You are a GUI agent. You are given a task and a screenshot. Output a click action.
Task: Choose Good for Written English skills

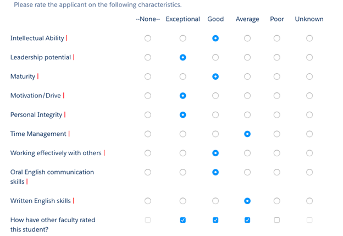[x=215, y=201]
